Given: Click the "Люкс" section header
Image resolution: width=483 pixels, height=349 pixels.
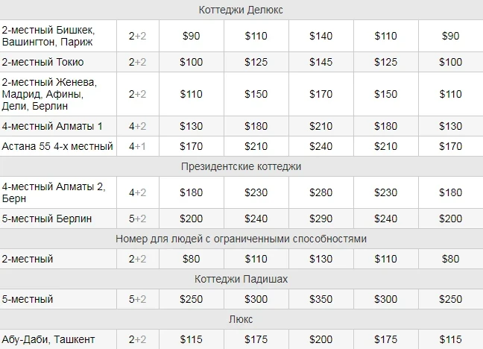Looking at the screenshot, I should coord(241,319).
